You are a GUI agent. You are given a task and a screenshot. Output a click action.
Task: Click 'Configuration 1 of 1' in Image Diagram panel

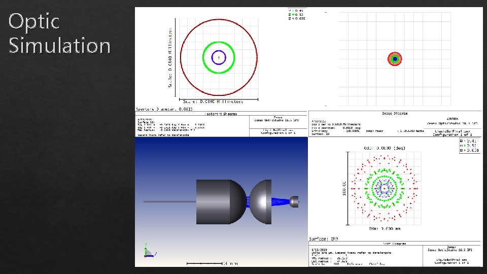tap(452, 135)
